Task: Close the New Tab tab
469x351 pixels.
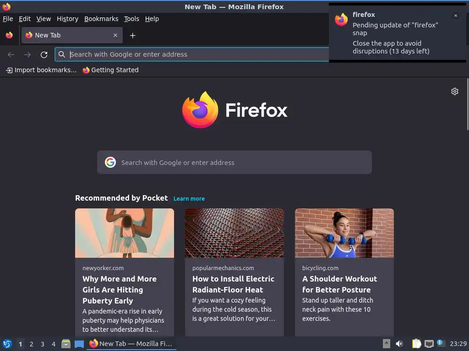Action: [115, 35]
